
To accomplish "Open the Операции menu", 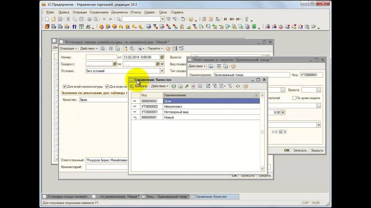I will [80, 12].
